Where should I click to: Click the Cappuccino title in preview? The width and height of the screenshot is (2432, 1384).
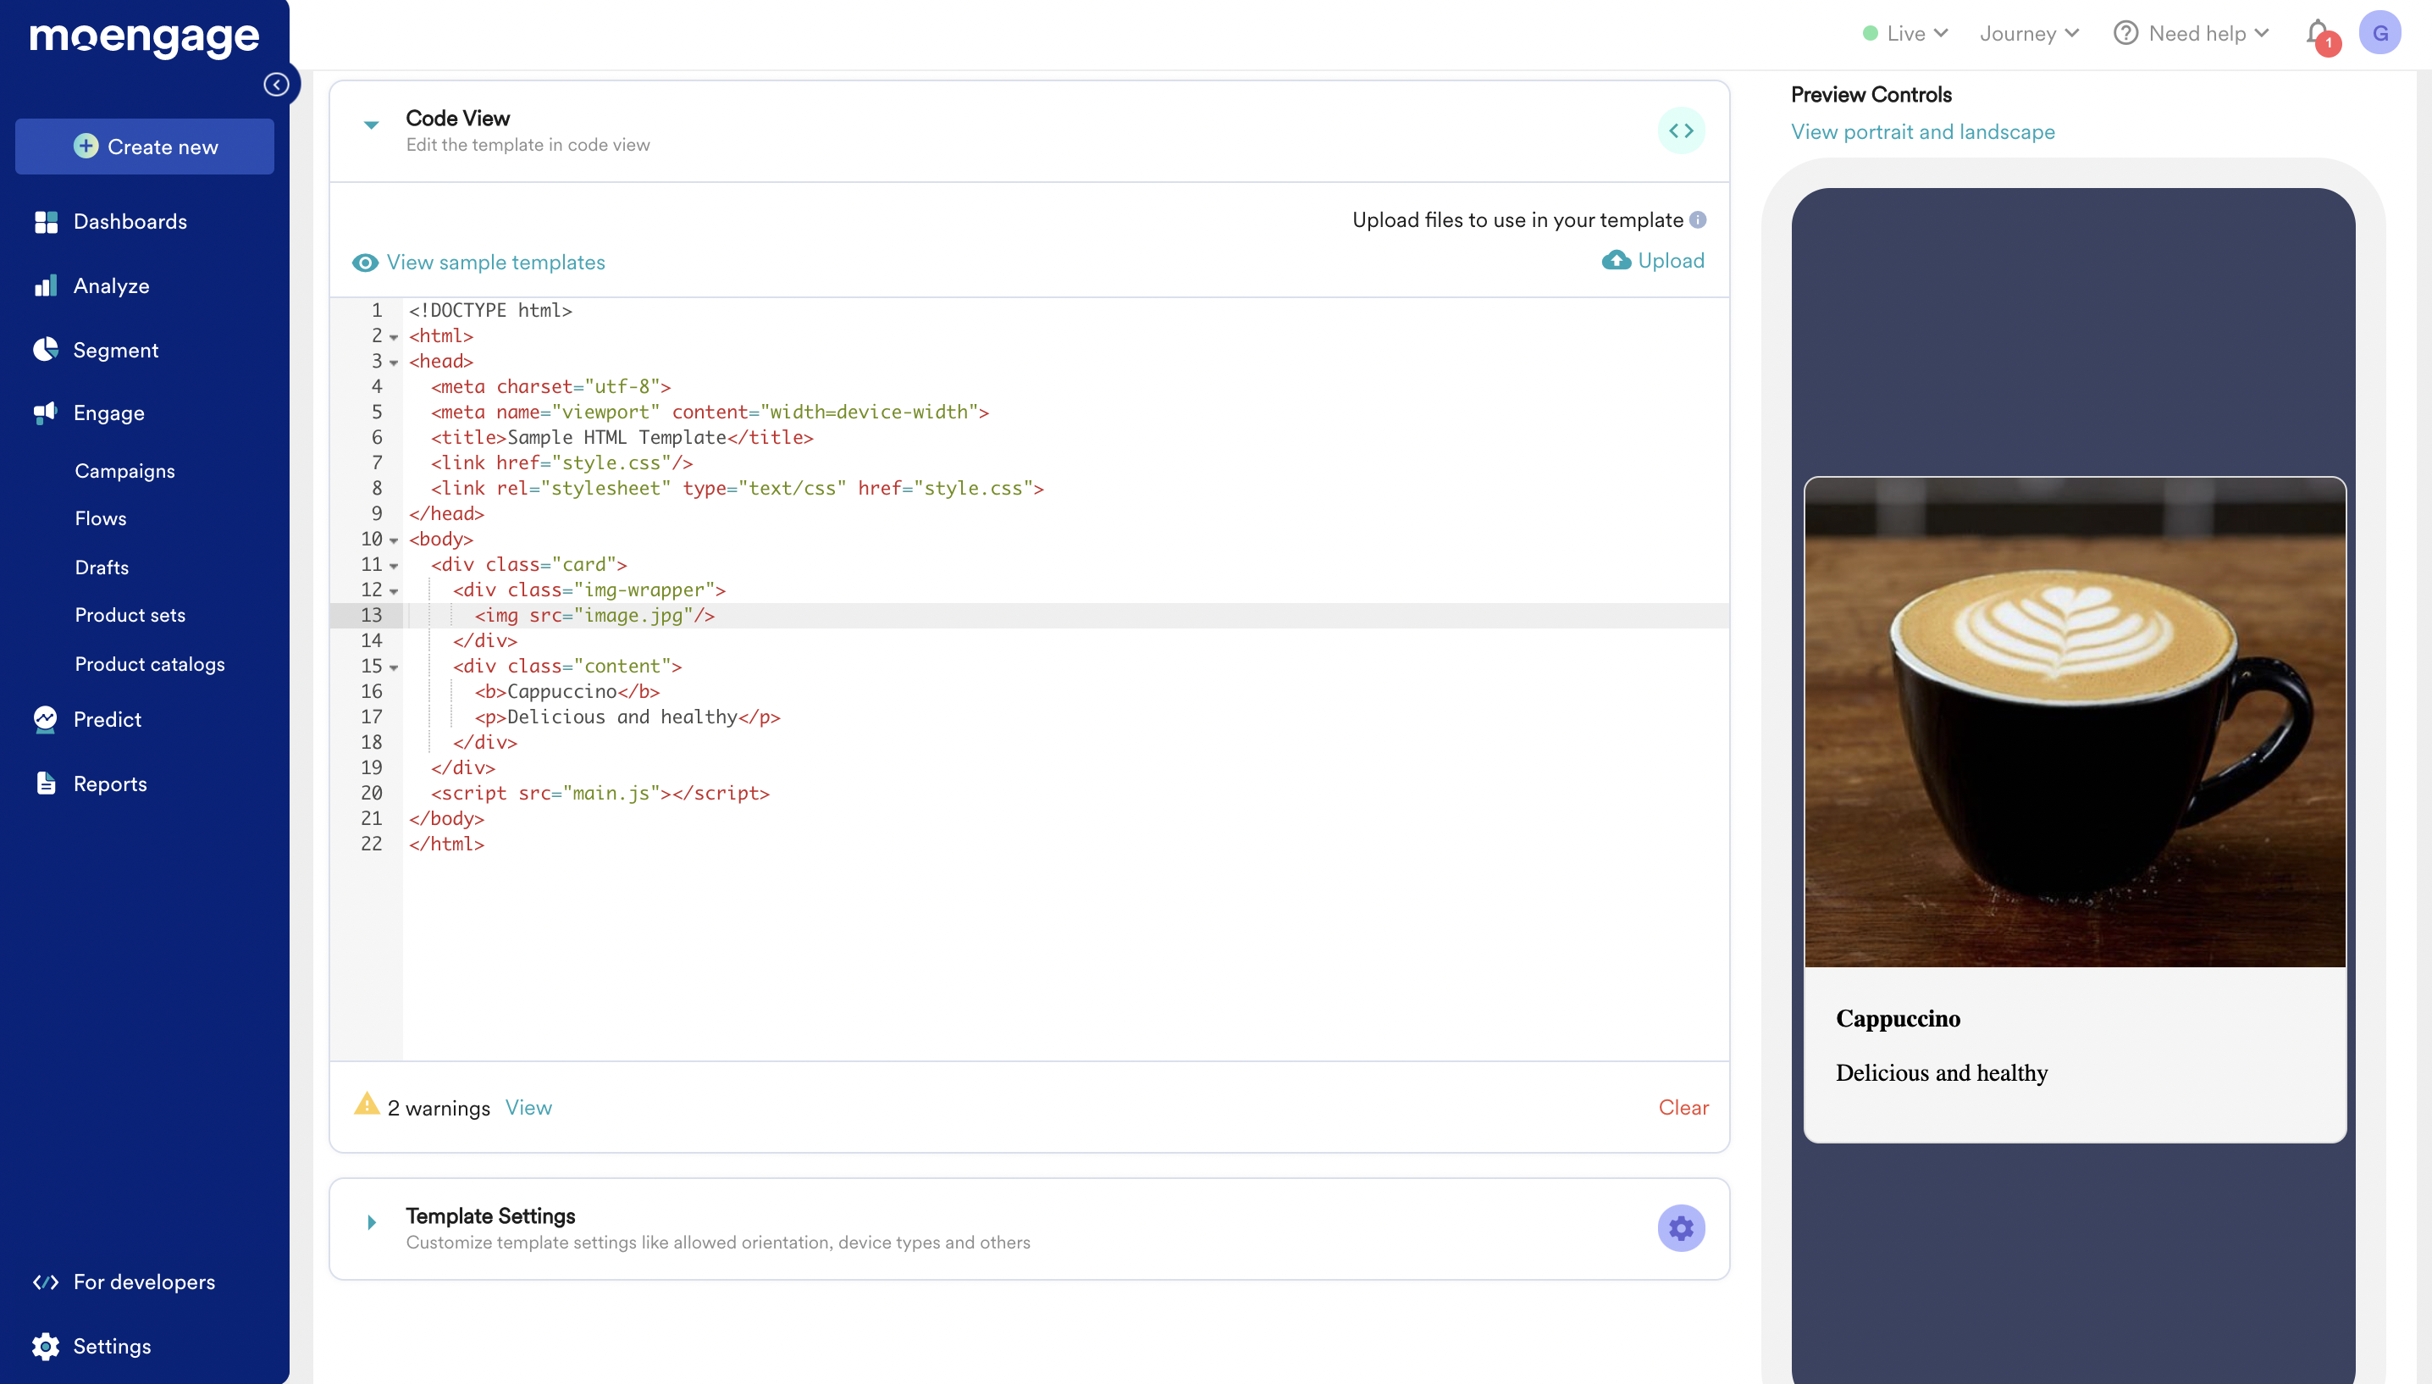pos(1899,1018)
